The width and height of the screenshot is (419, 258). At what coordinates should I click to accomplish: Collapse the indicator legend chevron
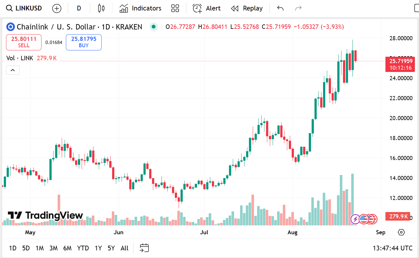[13, 70]
